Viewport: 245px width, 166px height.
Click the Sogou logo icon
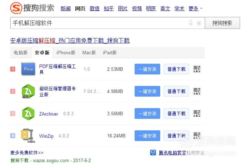click(16, 8)
